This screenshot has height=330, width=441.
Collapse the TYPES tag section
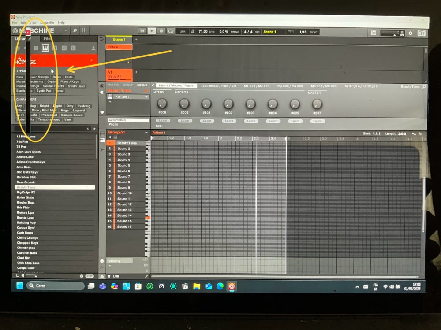click(21, 71)
